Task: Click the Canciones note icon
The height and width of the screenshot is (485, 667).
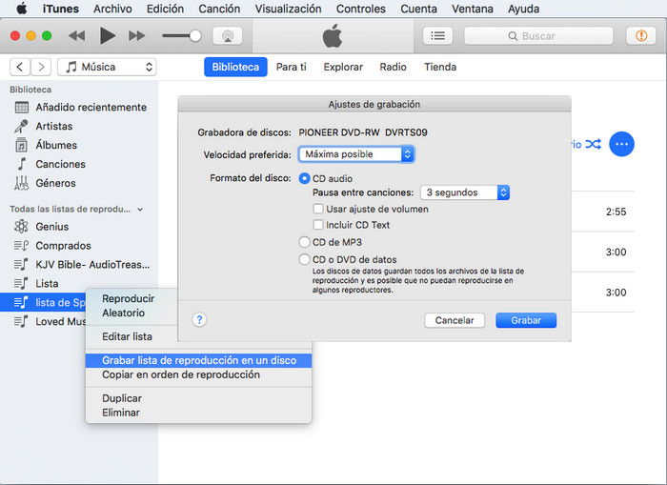Action: (x=21, y=164)
